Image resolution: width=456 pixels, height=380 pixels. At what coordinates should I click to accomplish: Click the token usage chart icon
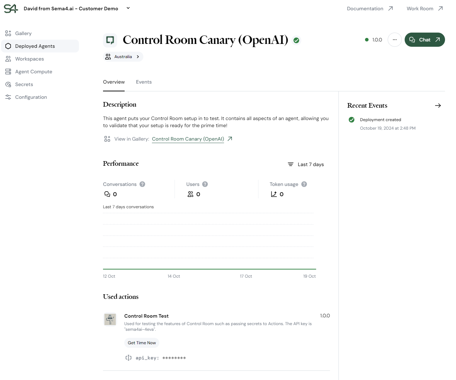274,194
